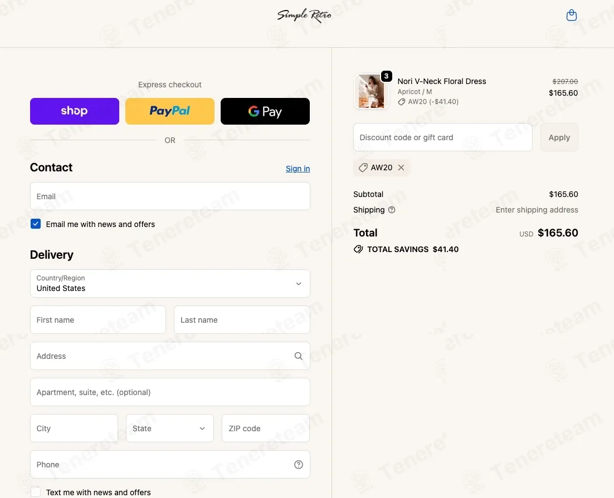Uncheck Email me with news and offers
614x498 pixels.
[x=36, y=224]
